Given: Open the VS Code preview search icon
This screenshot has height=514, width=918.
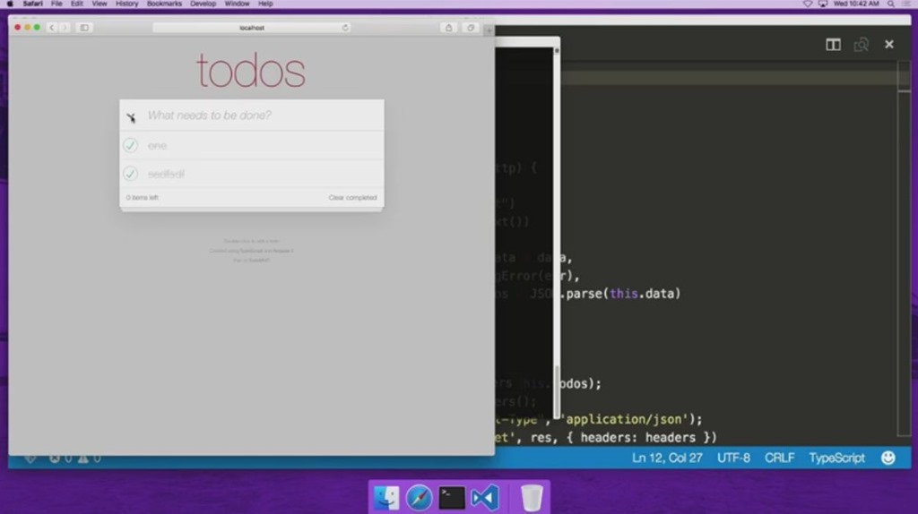Looking at the screenshot, I should click(x=861, y=45).
